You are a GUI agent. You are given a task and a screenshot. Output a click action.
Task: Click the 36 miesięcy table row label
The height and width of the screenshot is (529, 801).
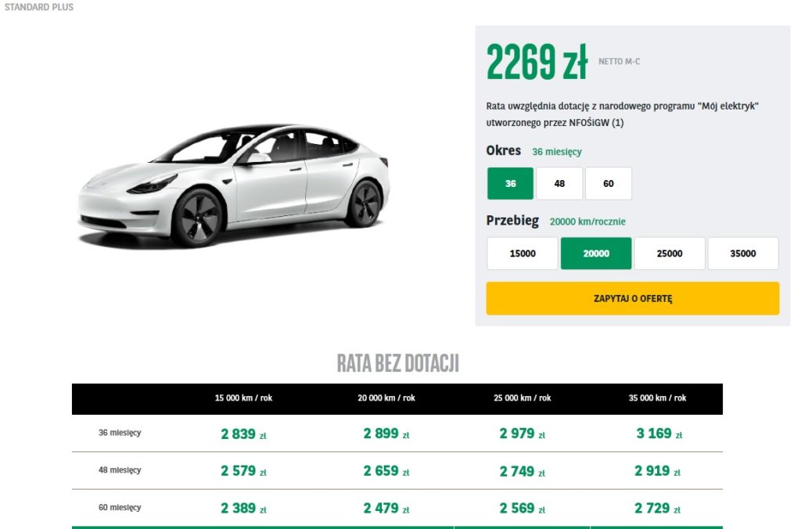click(120, 433)
